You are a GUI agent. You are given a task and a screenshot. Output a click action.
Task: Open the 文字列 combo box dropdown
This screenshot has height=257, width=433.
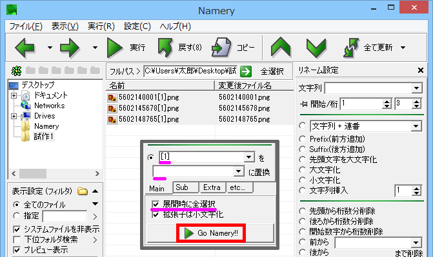tap(416, 88)
